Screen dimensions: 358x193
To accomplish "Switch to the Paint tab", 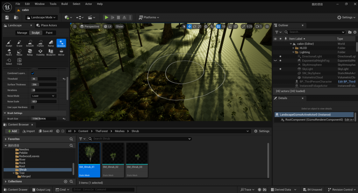I will point(49,33).
